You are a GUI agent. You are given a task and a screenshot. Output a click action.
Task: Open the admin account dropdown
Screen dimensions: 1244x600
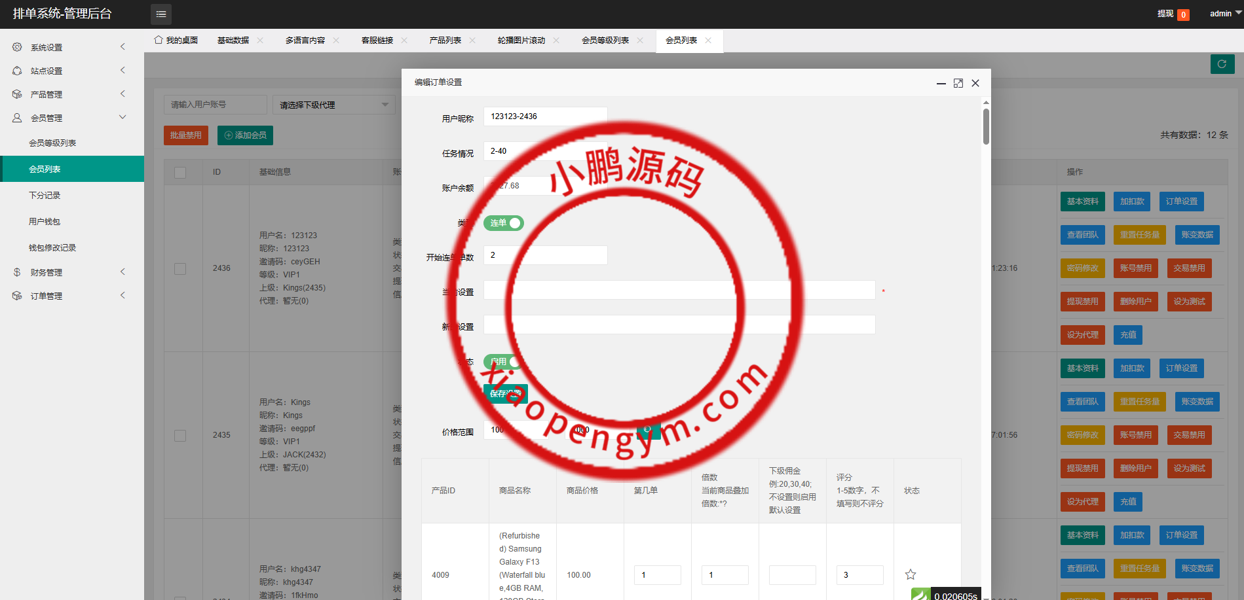coord(1222,13)
